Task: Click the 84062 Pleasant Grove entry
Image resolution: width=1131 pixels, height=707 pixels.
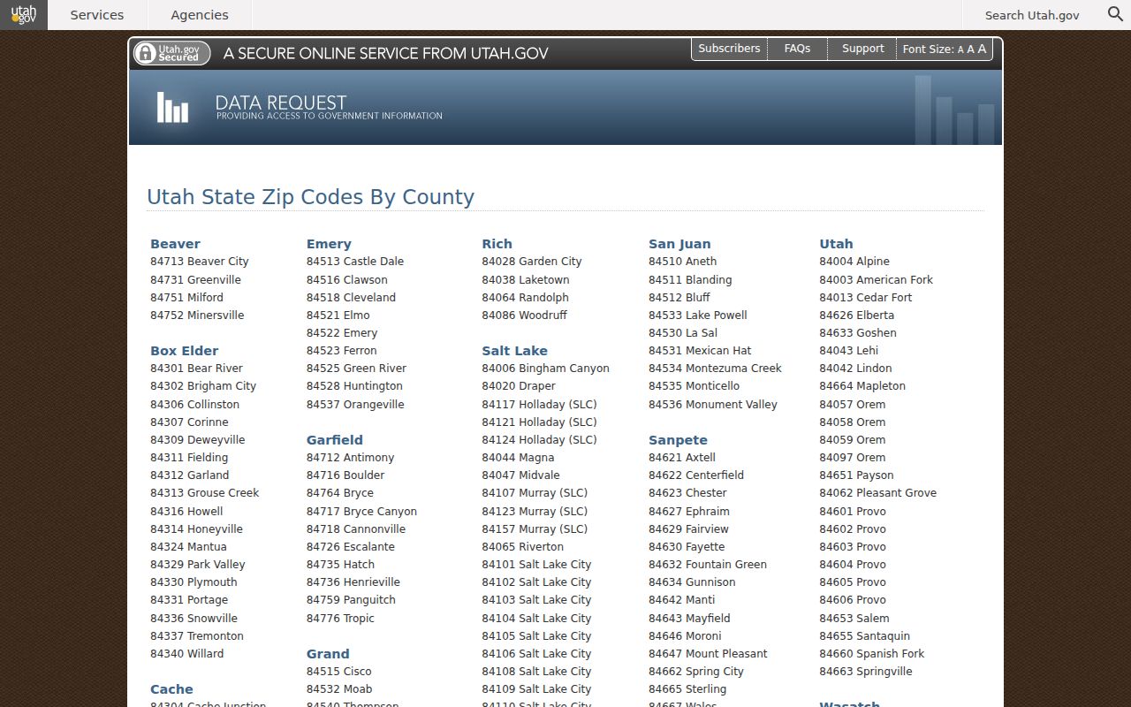Action: 877,493
